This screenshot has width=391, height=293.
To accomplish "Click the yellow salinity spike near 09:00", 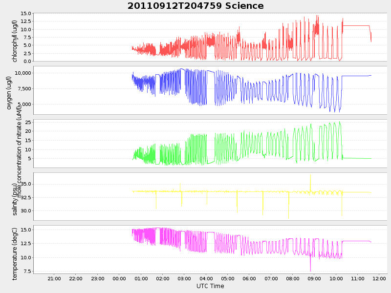I will coord(310,183).
